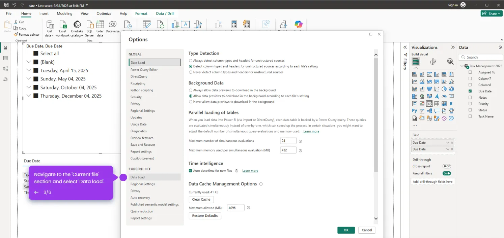
Task: Confirm the Options dialog with OK
Action: pos(346,230)
